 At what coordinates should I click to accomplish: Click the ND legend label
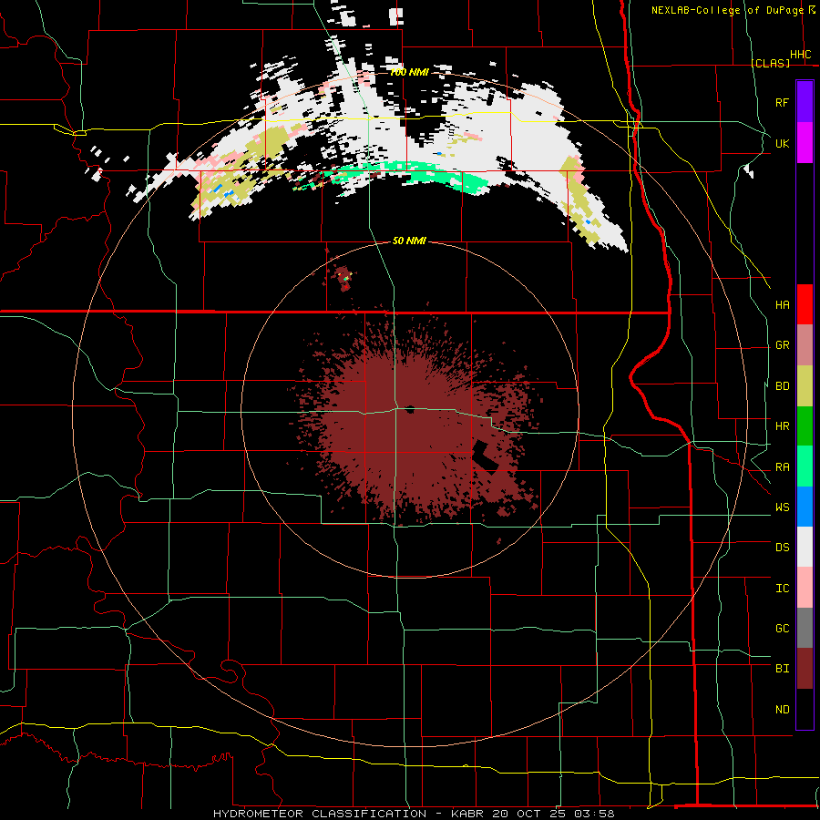tap(783, 709)
